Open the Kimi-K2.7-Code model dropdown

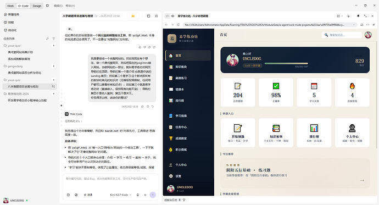(120, 195)
